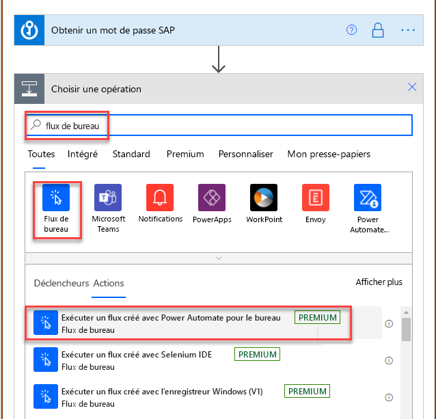The height and width of the screenshot is (419, 436).
Task: Click the lock icon on SAP password step
Action: (x=378, y=30)
